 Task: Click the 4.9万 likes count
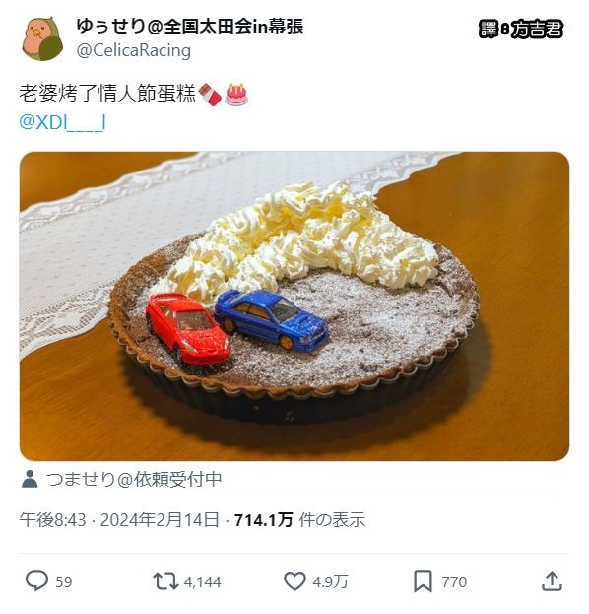(x=330, y=581)
